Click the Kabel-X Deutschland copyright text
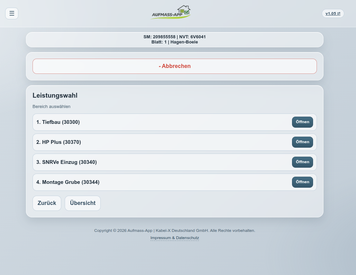This screenshot has height=275, width=356. [x=175, y=230]
